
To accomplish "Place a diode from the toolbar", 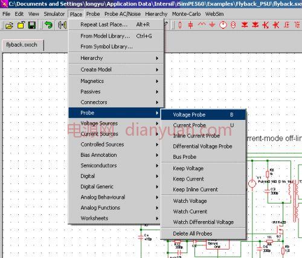I will click(245, 25).
